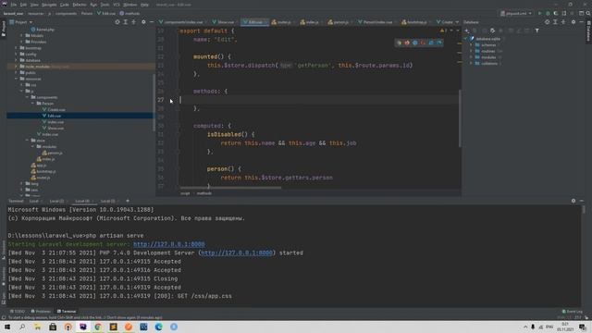
Task: Expand the node_modules folder
Action: tap(16, 67)
